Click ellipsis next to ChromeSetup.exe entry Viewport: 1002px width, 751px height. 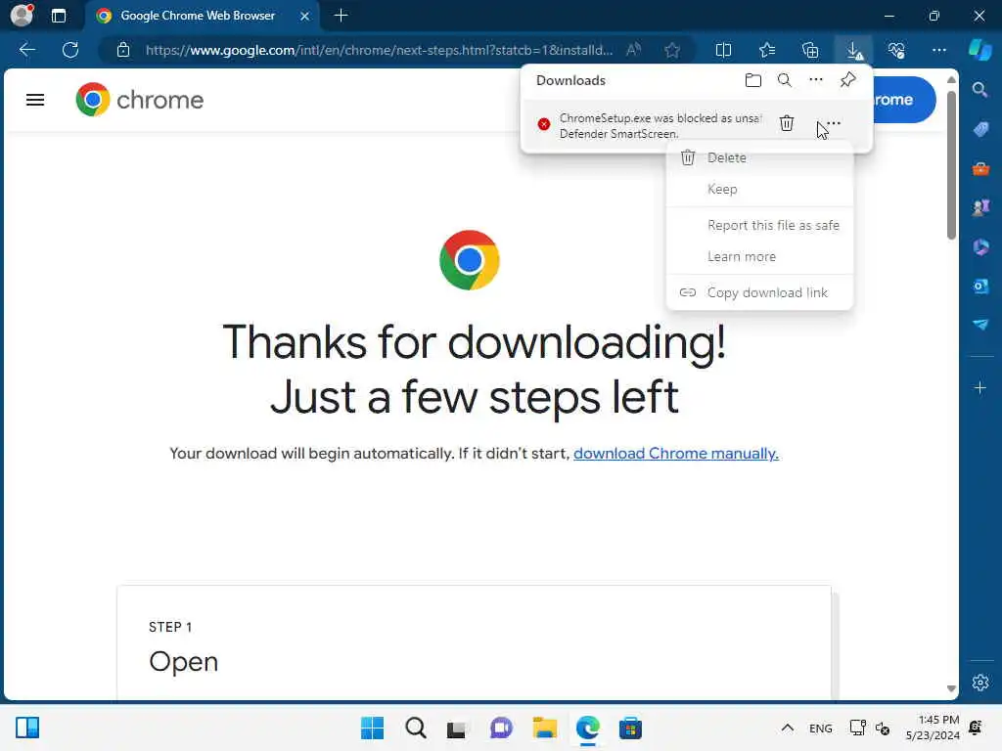click(x=834, y=123)
